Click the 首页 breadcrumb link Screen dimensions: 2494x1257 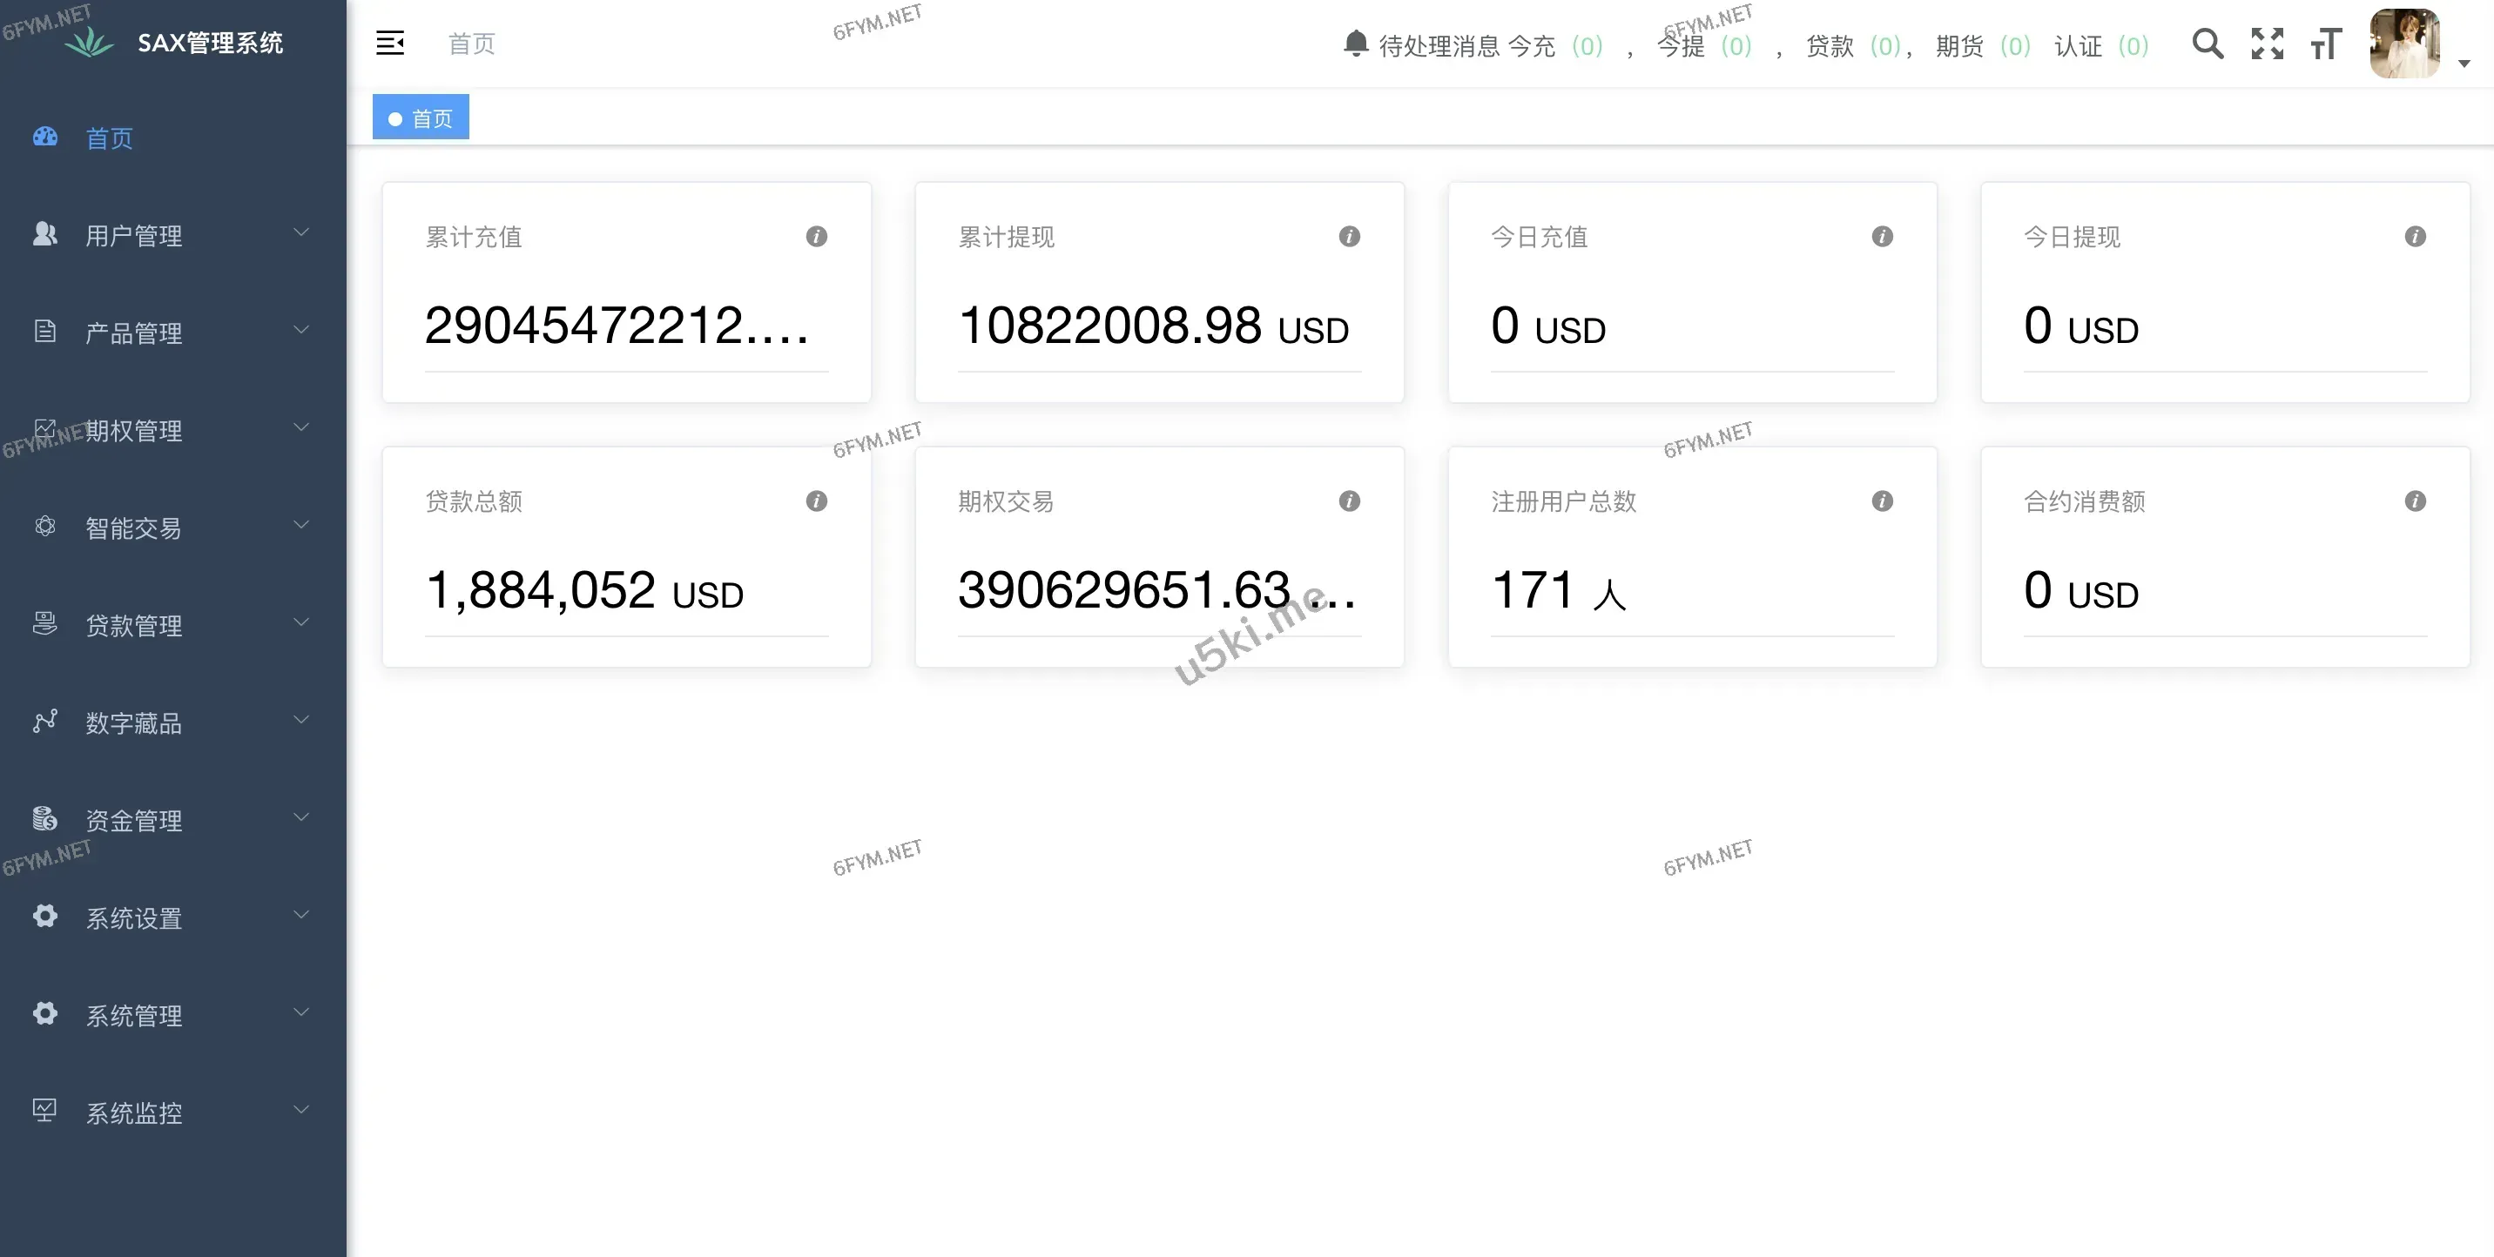point(471,44)
